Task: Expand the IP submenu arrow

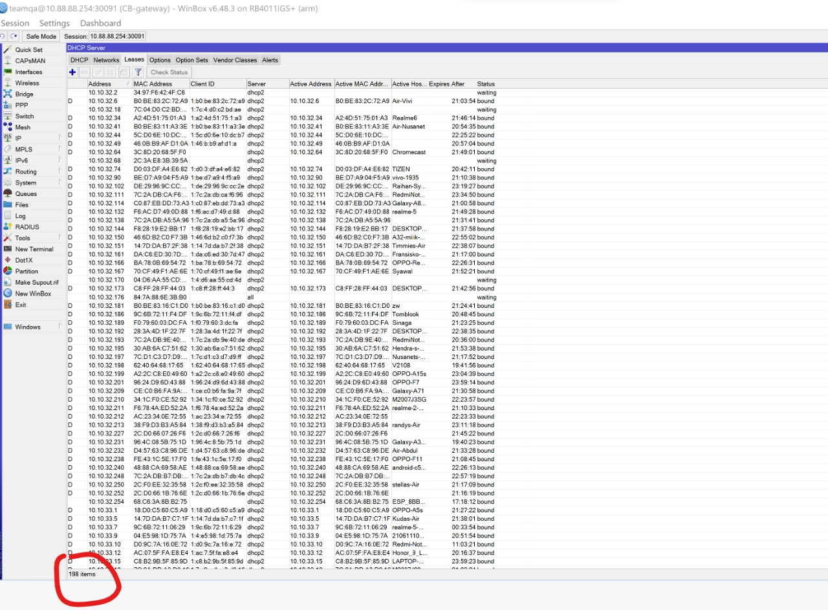Action: point(60,137)
